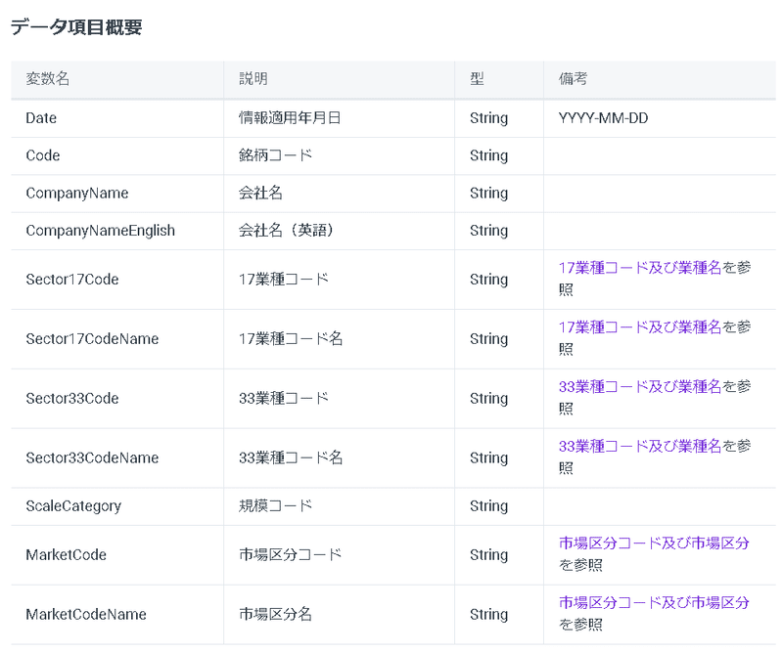
Task: Click the CompanyNameEnglish variable name
Action: pyautogui.click(x=99, y=230)
